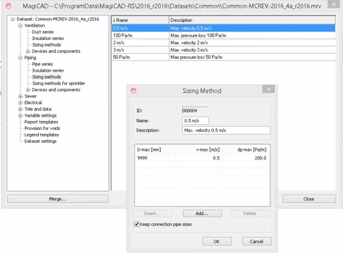Click the MagiCAD logo in Sizing Method dialog

134,91
